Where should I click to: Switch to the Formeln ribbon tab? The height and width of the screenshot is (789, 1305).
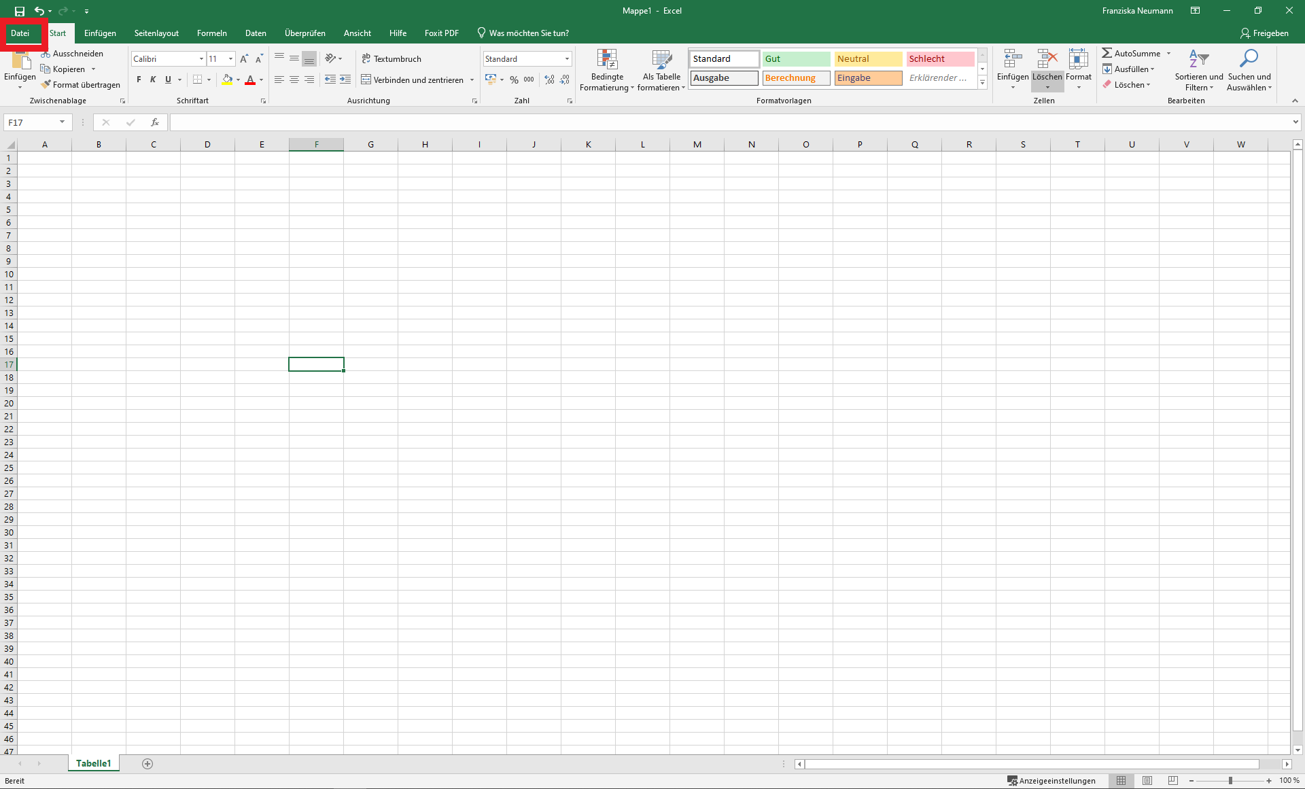(211, 33)
